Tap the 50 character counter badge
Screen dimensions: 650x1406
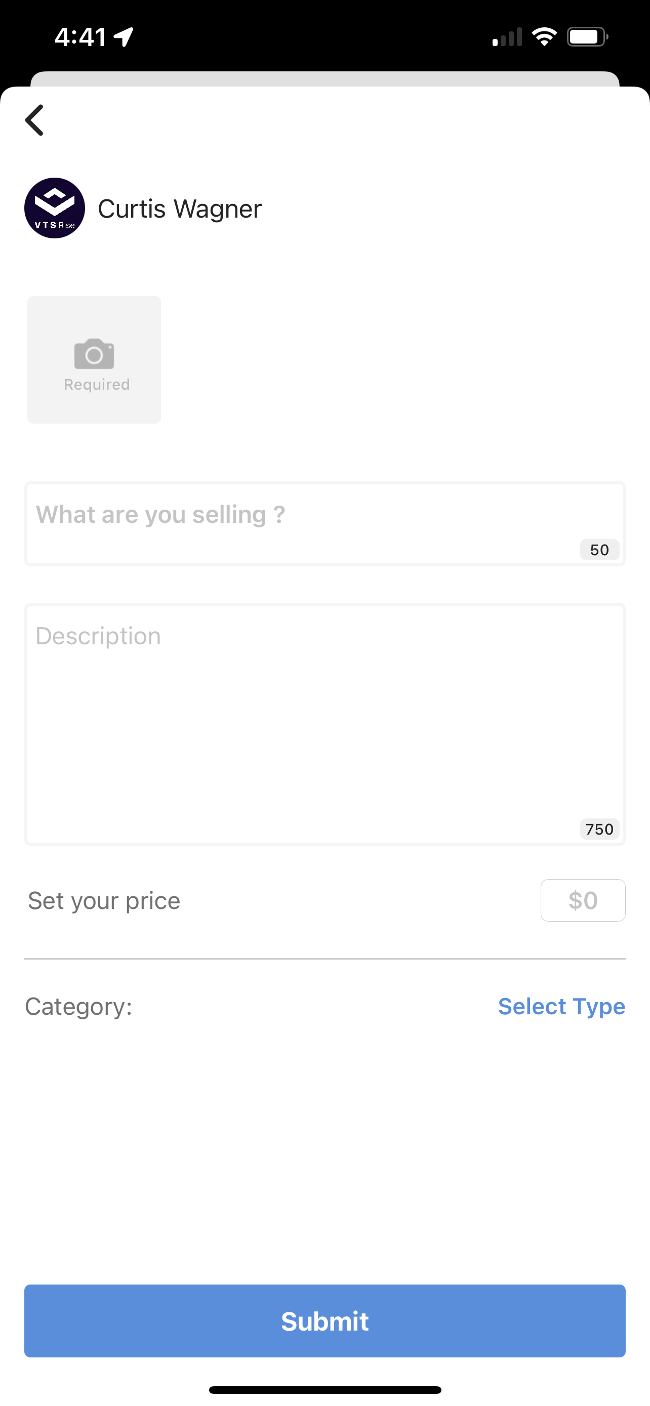click(599, 550)
